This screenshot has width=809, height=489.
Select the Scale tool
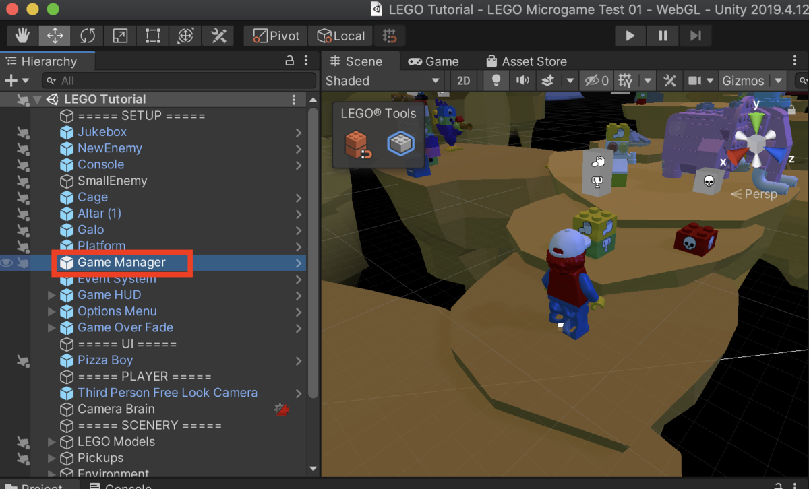(x=120, y=36)
